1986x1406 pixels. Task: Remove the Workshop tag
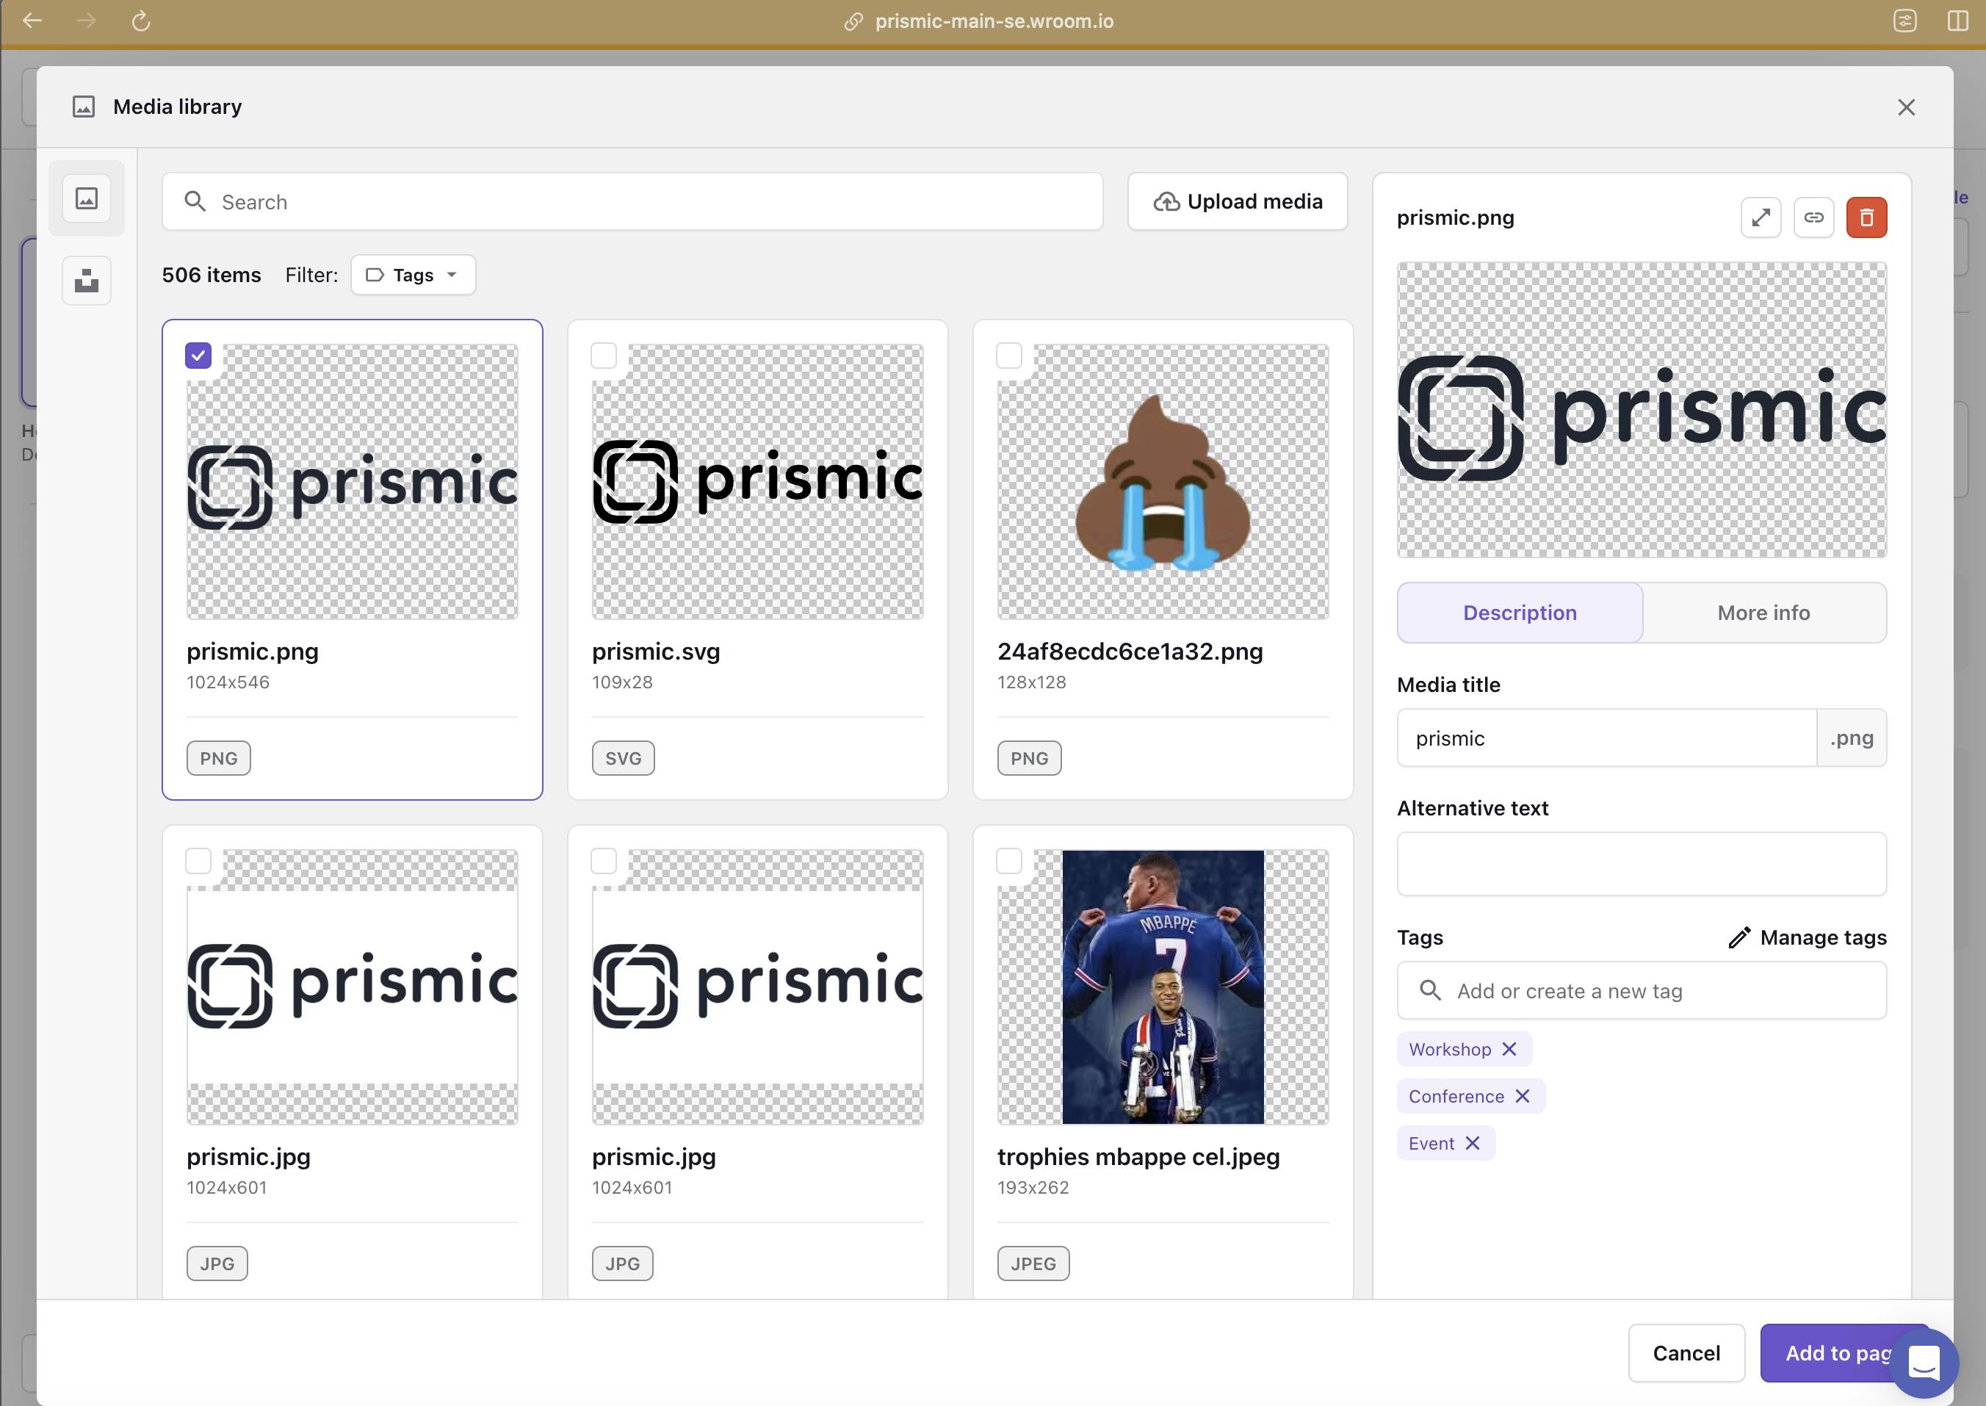[1509, 1049]
